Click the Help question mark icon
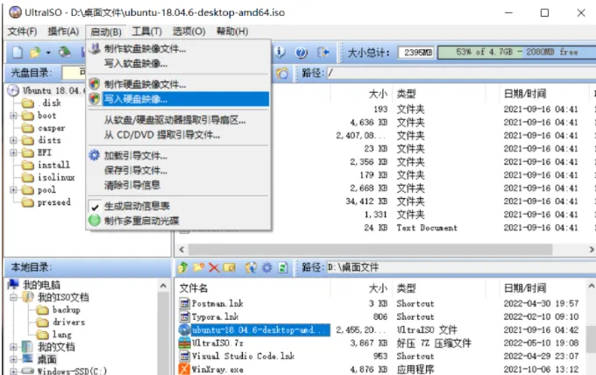The height and width of the screenshot is (375, 596). (x=301, y=53)
